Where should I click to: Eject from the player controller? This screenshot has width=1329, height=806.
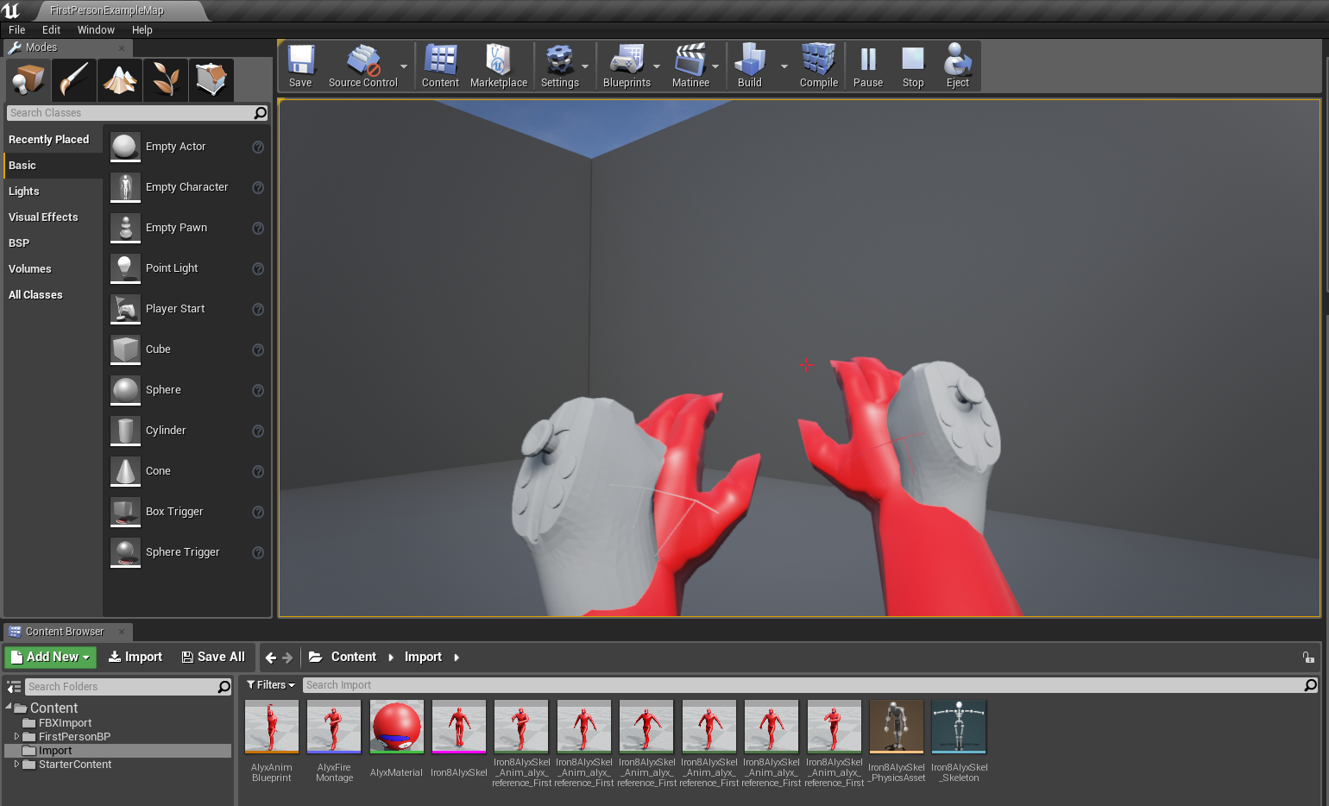click(957, 66)
